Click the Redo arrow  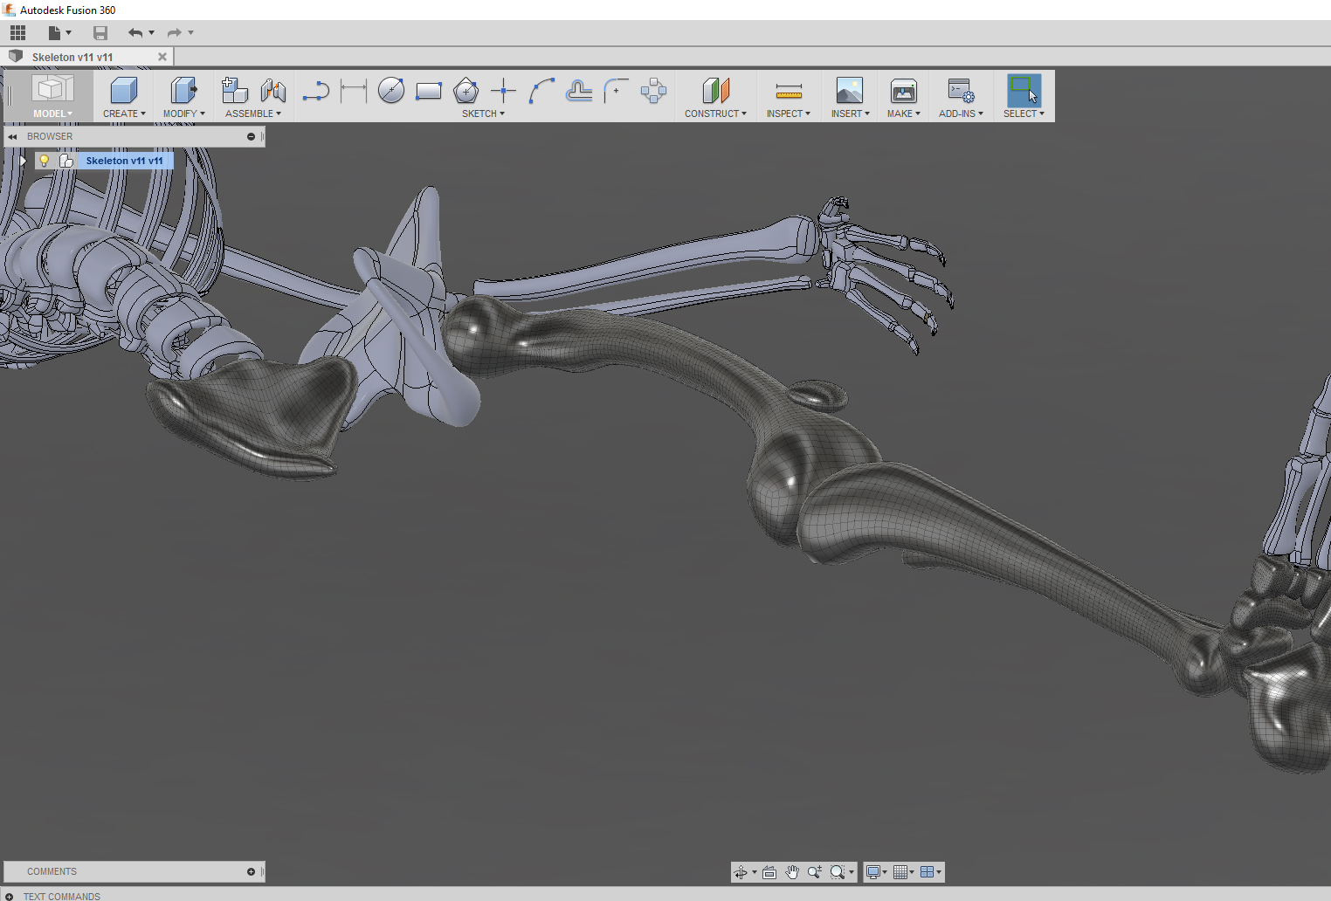pos(175,33)
